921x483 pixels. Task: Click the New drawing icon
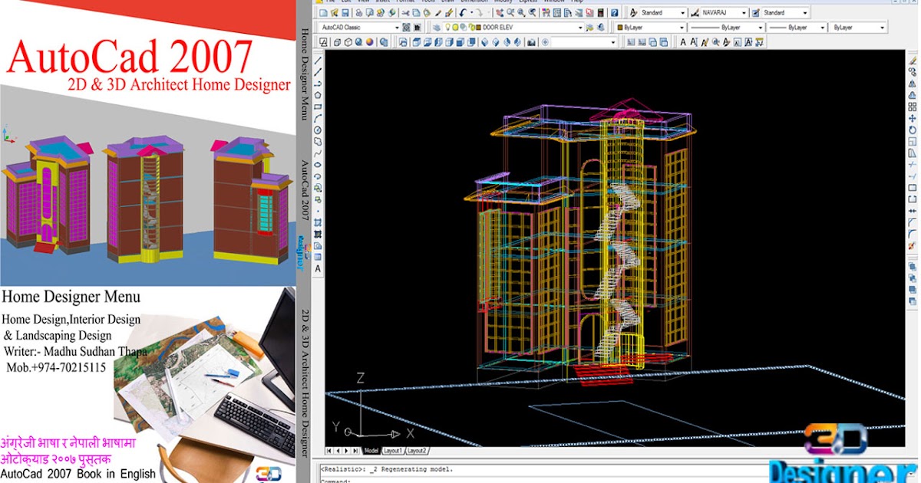tap(324, 13)
